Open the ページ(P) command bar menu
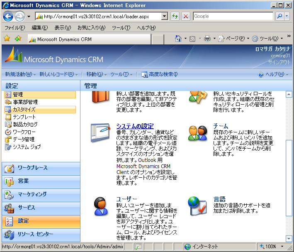294x252 pixels. (x=233, y=39)
